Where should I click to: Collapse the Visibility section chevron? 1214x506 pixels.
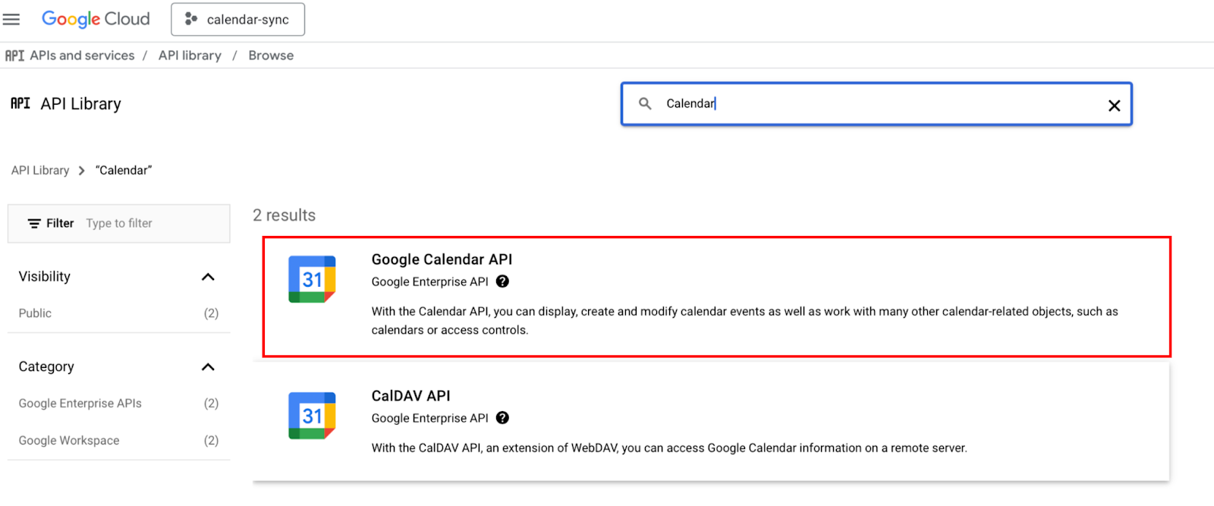pos(208,277)
